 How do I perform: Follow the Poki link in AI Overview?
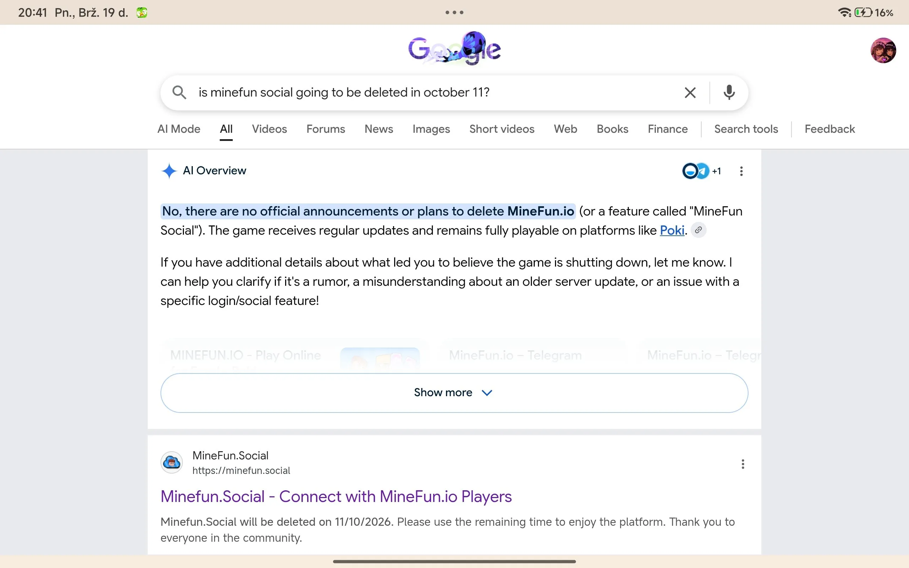tap(672, 230)
